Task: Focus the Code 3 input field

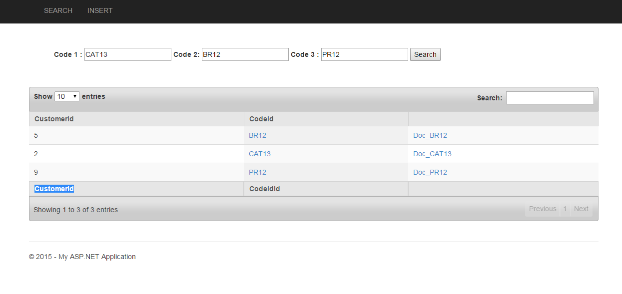Action: [x=364, y=54]
